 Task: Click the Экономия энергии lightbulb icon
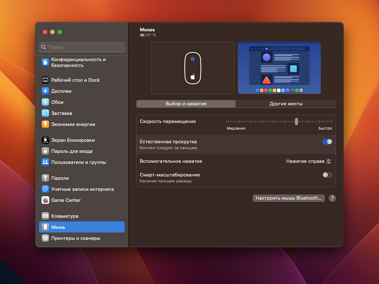(x=45, y=124)
